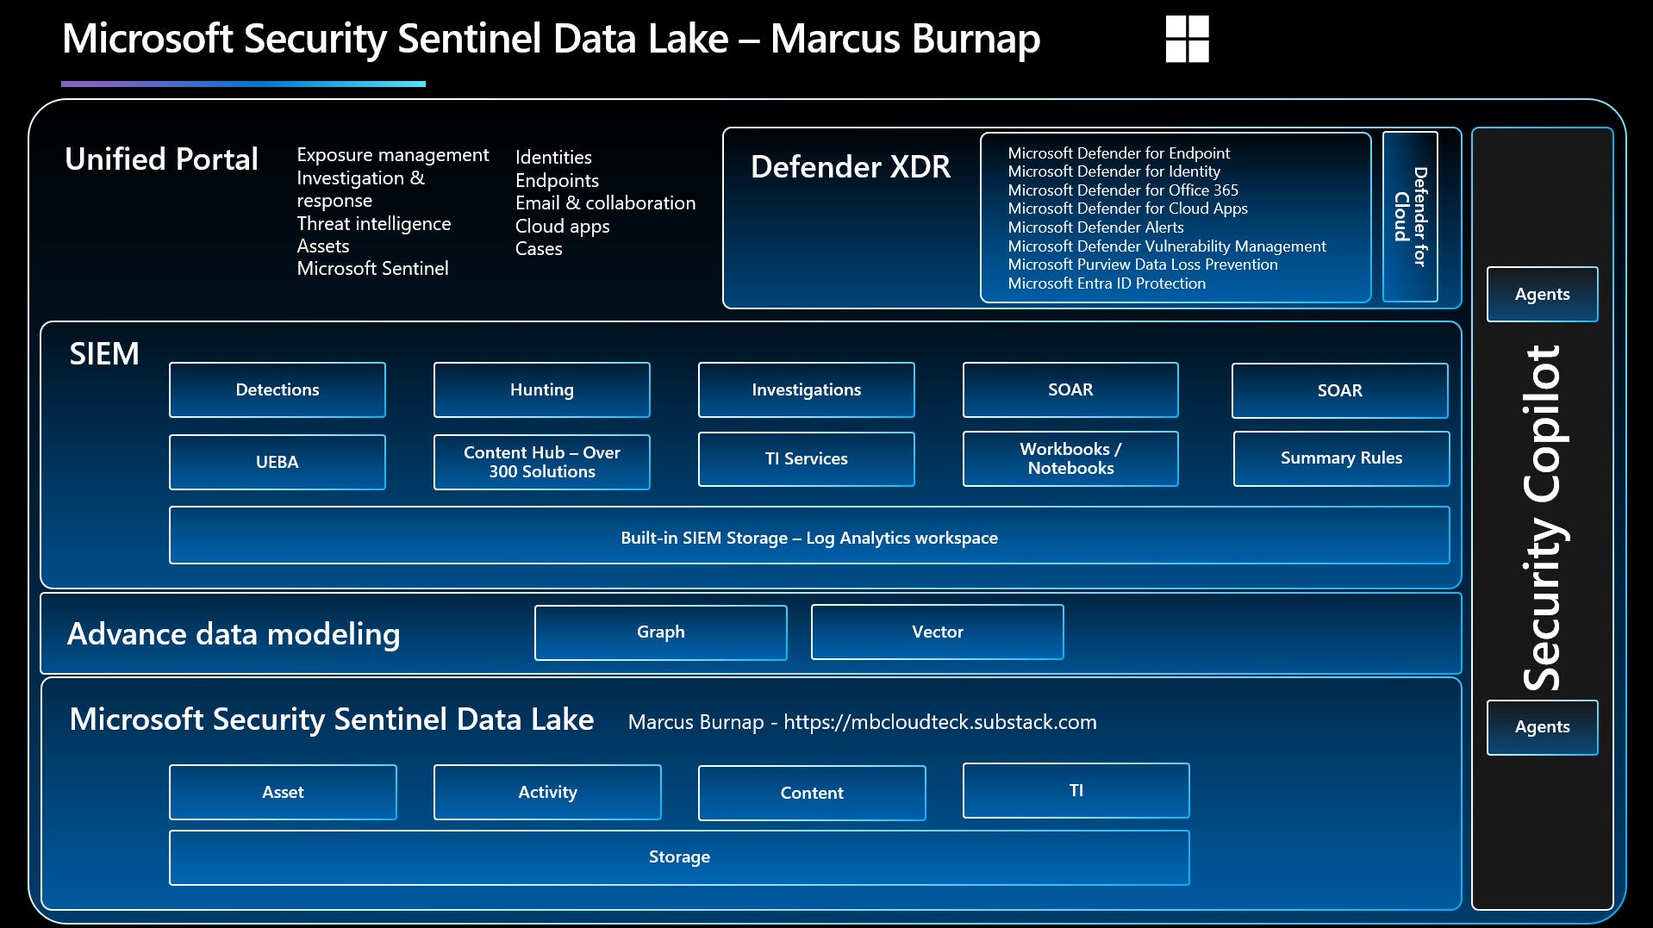1653x928 pixels.
Task: Select Assets in Unified Portal list
Action: 323,246
